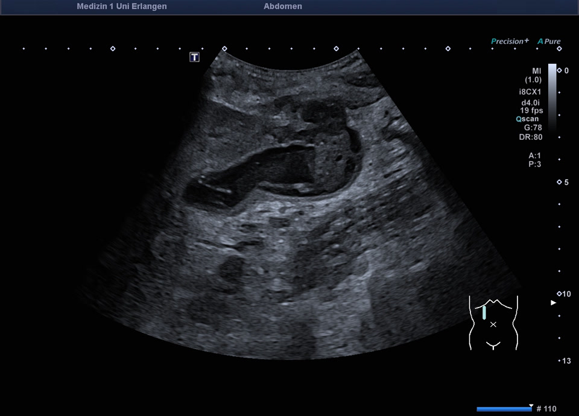Click the Medizin 1 Uni Erlangen header

click(x=122, y=7)
